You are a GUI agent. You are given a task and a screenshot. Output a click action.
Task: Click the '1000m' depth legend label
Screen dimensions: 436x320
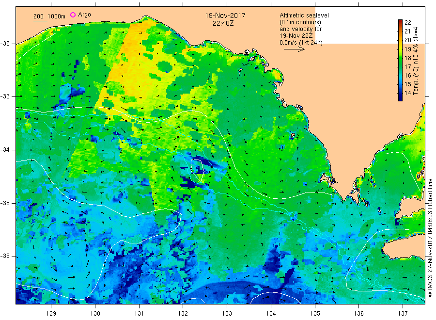(56, 16)
